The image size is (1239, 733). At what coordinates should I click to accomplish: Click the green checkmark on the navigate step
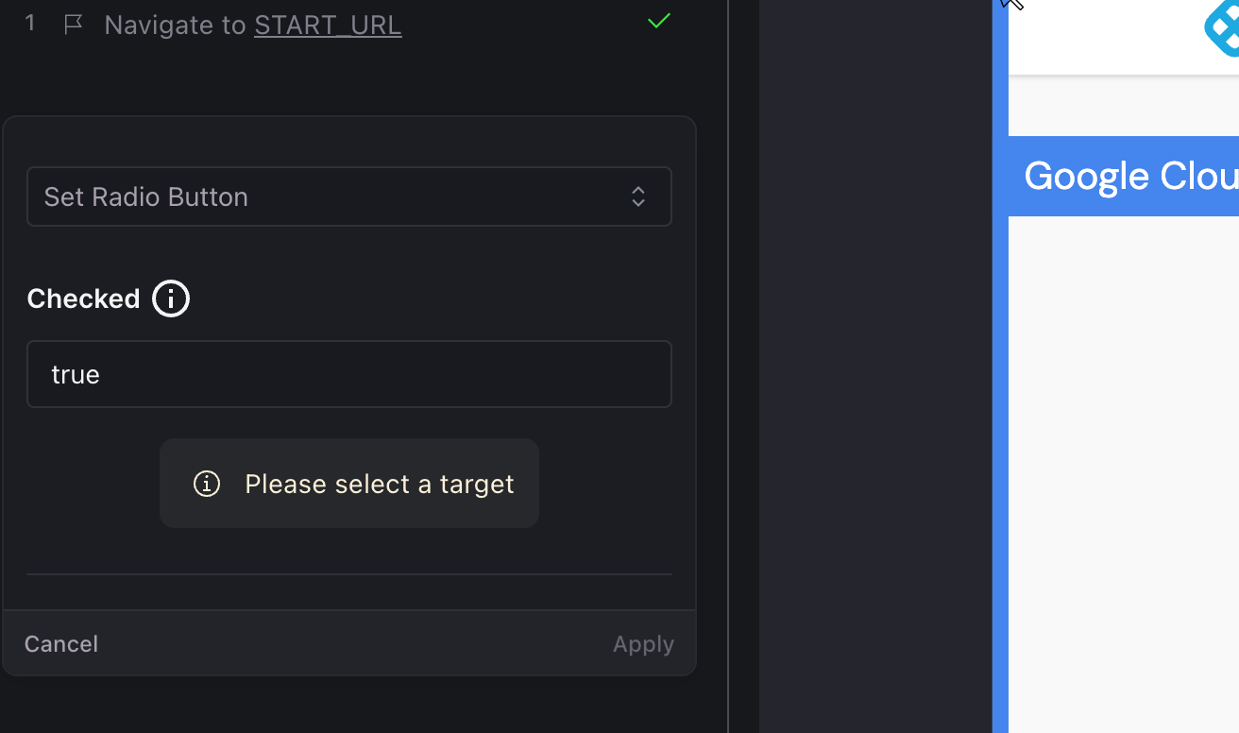(658, 21)
